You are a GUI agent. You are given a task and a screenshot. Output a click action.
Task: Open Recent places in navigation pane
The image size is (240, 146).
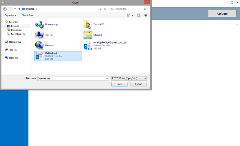[18, 34]
